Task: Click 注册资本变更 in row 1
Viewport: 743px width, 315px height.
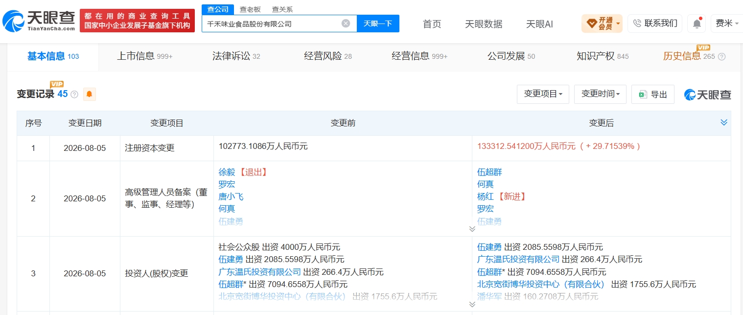Action: tap(150, 148)
